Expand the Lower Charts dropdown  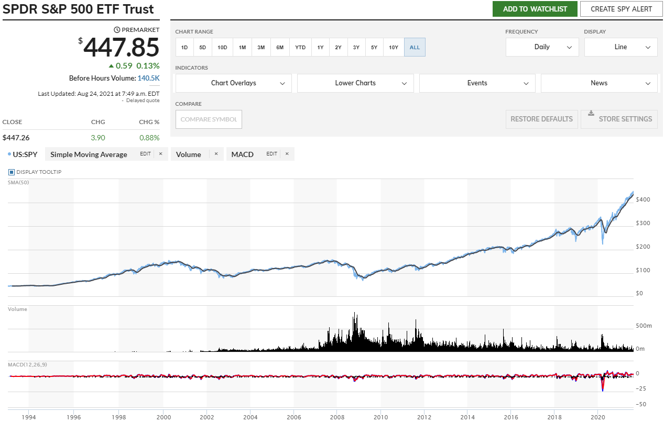(355, 83)
